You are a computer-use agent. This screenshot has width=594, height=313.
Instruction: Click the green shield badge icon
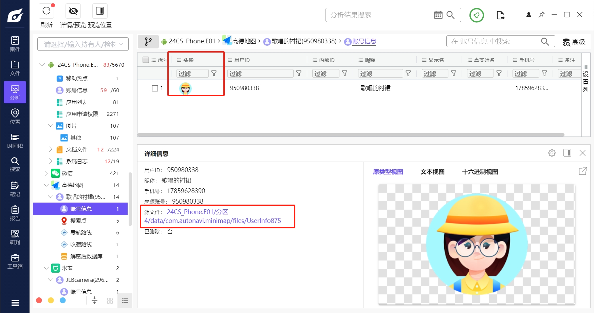pos(477,15)
